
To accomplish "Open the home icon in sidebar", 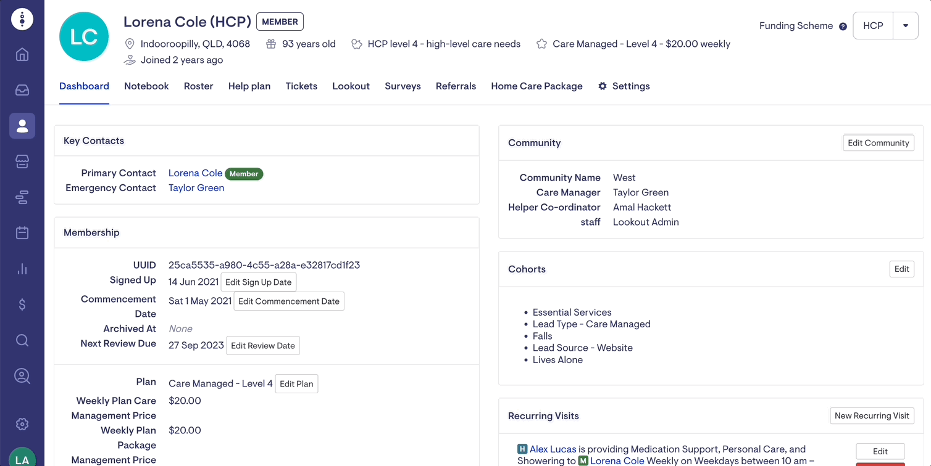I will pos(22,54).
